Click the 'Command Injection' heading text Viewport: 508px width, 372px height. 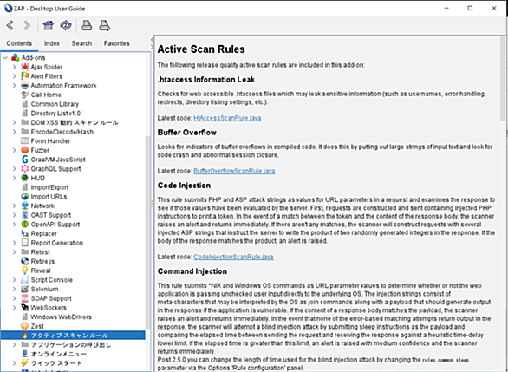click(x=192, y=271)
